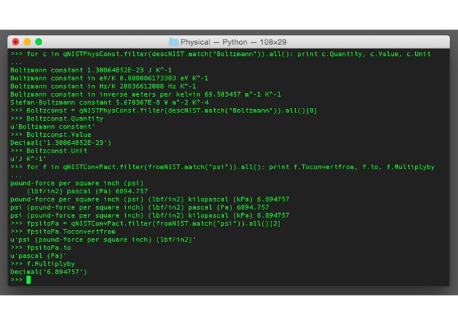Click the window title 'Physical — Python — 108×29'

point(233,42)
